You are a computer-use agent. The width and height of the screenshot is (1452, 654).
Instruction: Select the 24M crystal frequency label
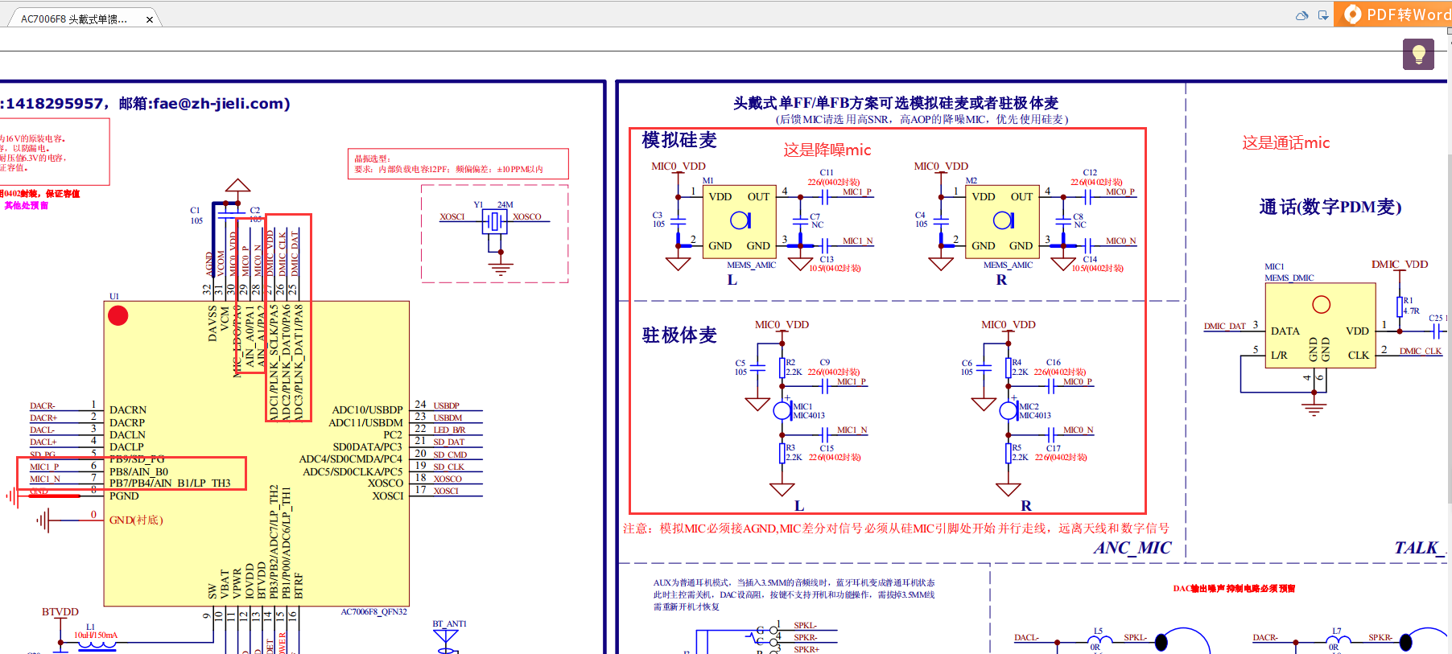(x=505, y=205)
